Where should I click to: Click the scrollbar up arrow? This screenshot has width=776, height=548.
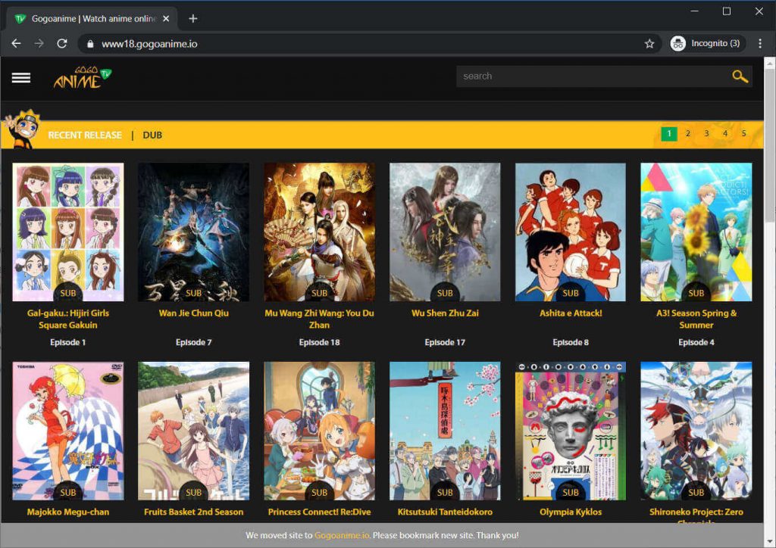(770, 62)
